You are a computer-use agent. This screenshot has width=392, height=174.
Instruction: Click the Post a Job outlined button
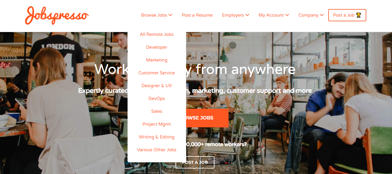point(347,15)
